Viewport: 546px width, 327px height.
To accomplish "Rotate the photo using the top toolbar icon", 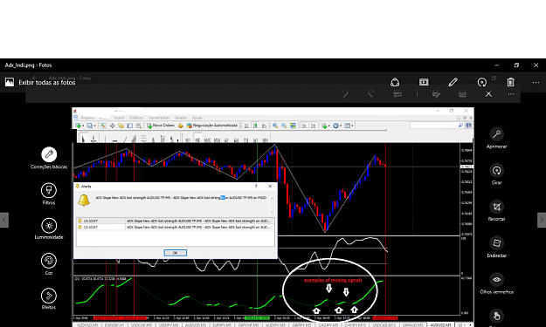I will [x=482, y=82].
